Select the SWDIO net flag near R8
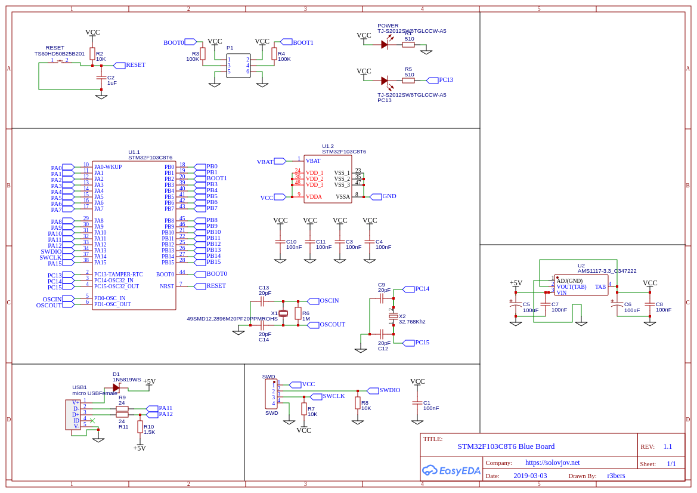The image size is (697, 493). [383, 390]
